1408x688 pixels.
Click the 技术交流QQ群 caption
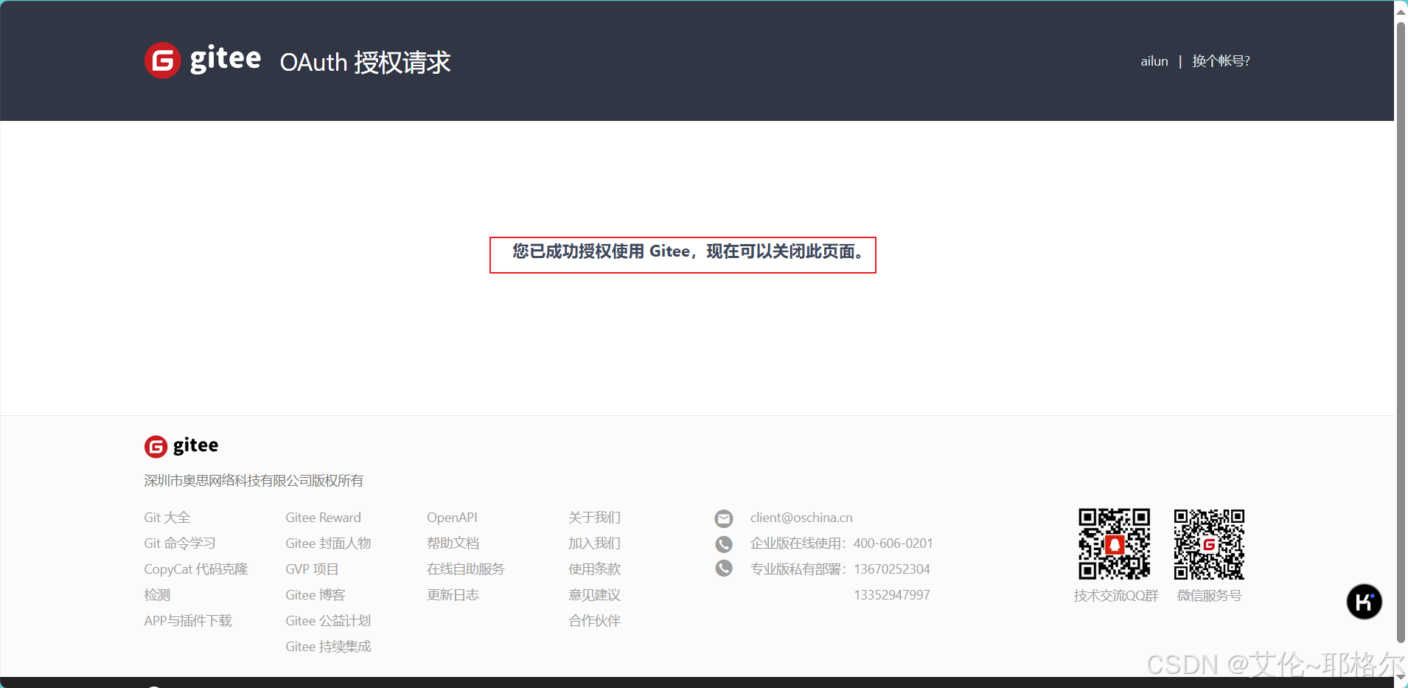click(1116, 596)
